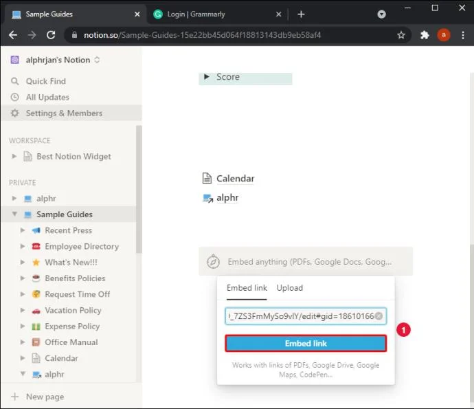Open the tab search dropdown circle
The image size is (474, 409).
[381, 14]
